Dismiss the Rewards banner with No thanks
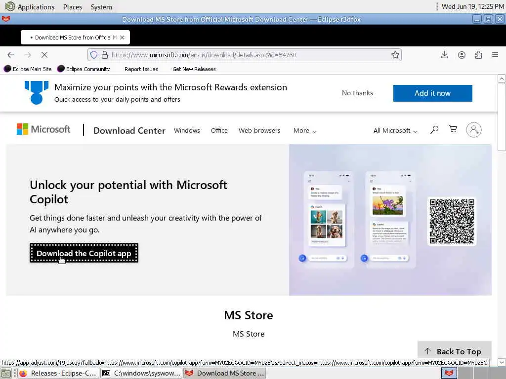Image resolution: width=506 pixels, height=379 pixels. pos(357,93)
